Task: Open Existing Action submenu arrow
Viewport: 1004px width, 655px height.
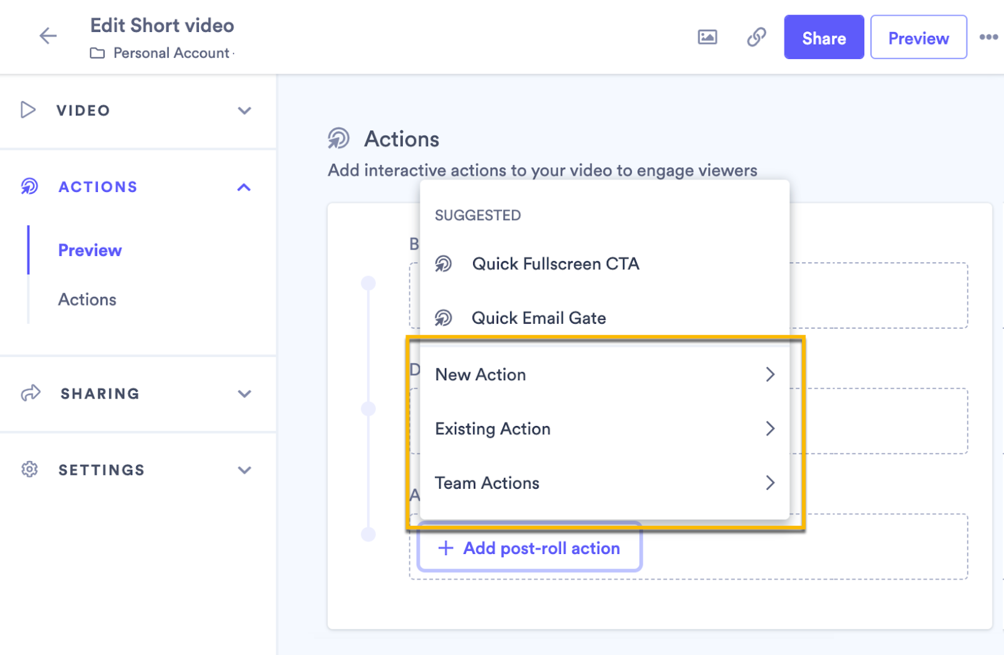Action: [770, 429]
